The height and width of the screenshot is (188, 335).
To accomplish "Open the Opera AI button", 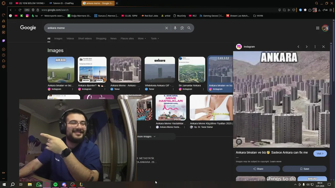I will (325, 10).
